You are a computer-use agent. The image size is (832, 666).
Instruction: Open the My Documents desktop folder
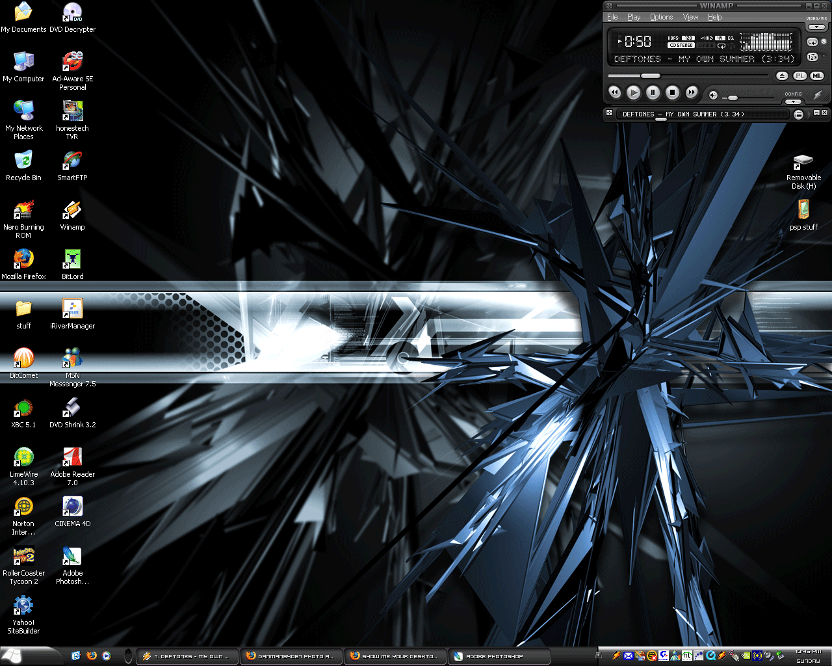pyautogui.click(x=23, y=18)
